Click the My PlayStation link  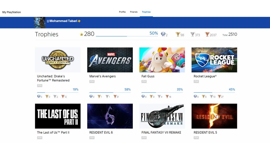12,12
